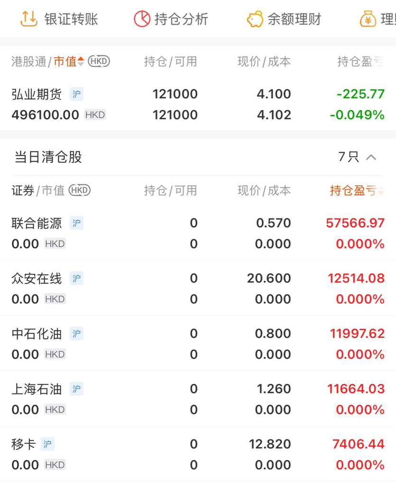The image size is (396, 486).
Task: Sort holdings by 市值 arrow
Action: [x=81, y=61]
